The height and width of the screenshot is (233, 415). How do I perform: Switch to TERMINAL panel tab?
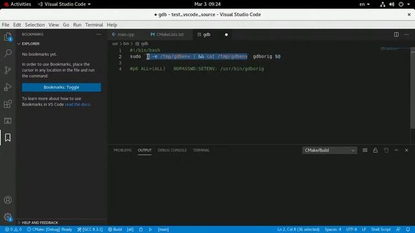(201, 150)
